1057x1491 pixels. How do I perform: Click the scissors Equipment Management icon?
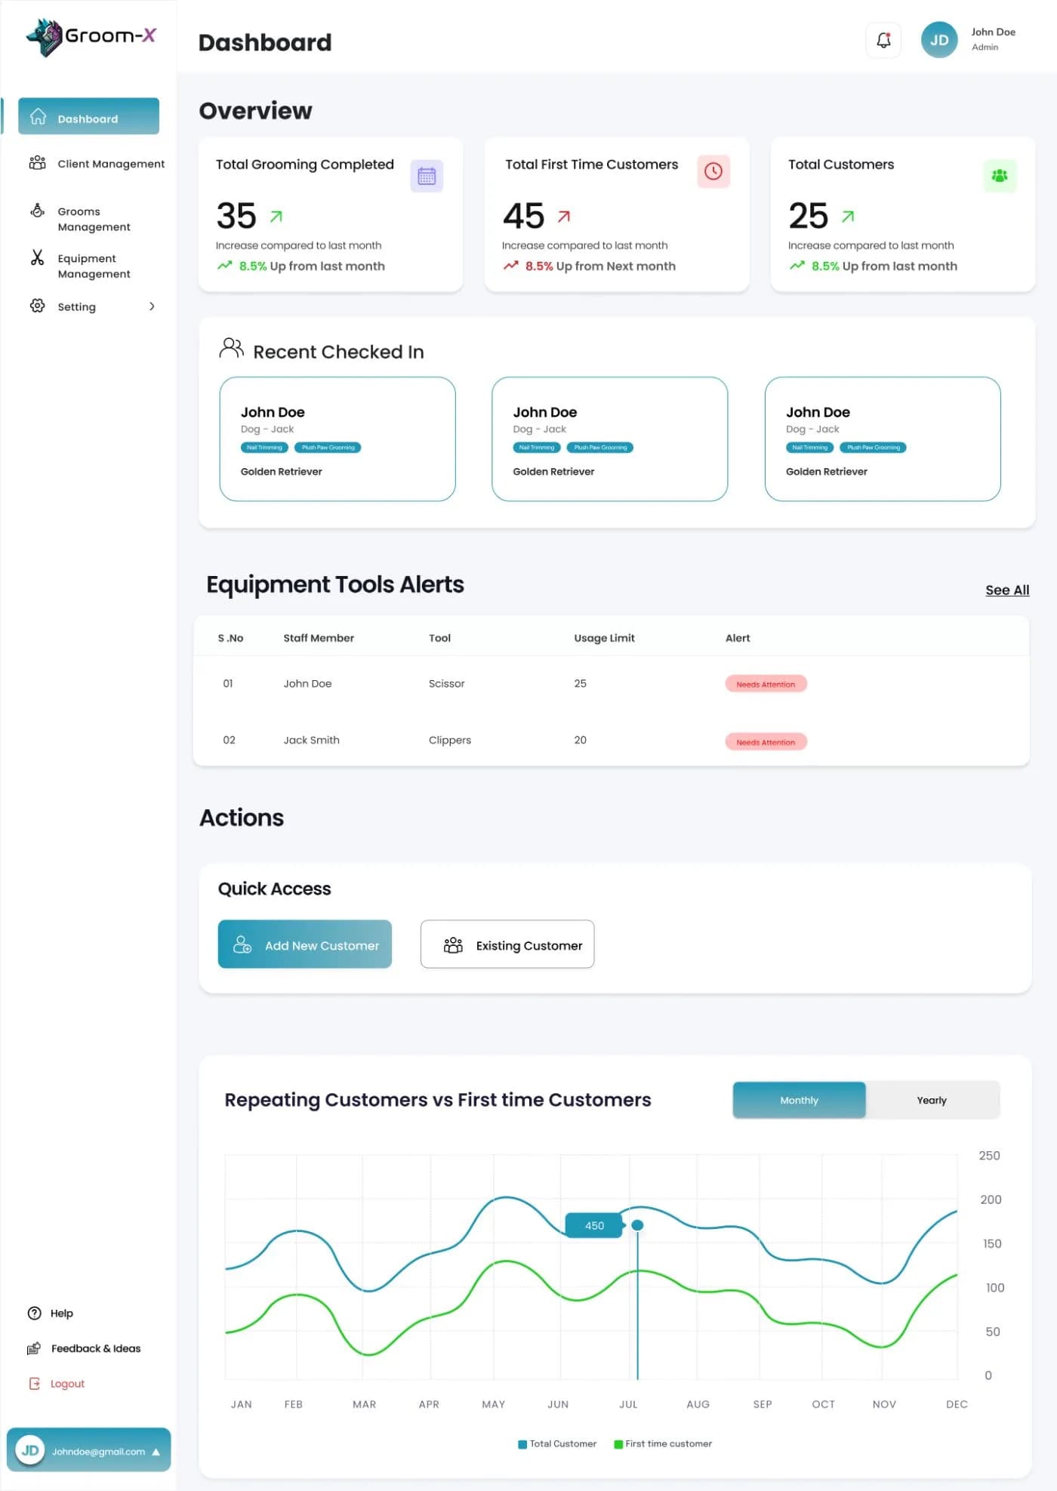click(x=37, y=257)
